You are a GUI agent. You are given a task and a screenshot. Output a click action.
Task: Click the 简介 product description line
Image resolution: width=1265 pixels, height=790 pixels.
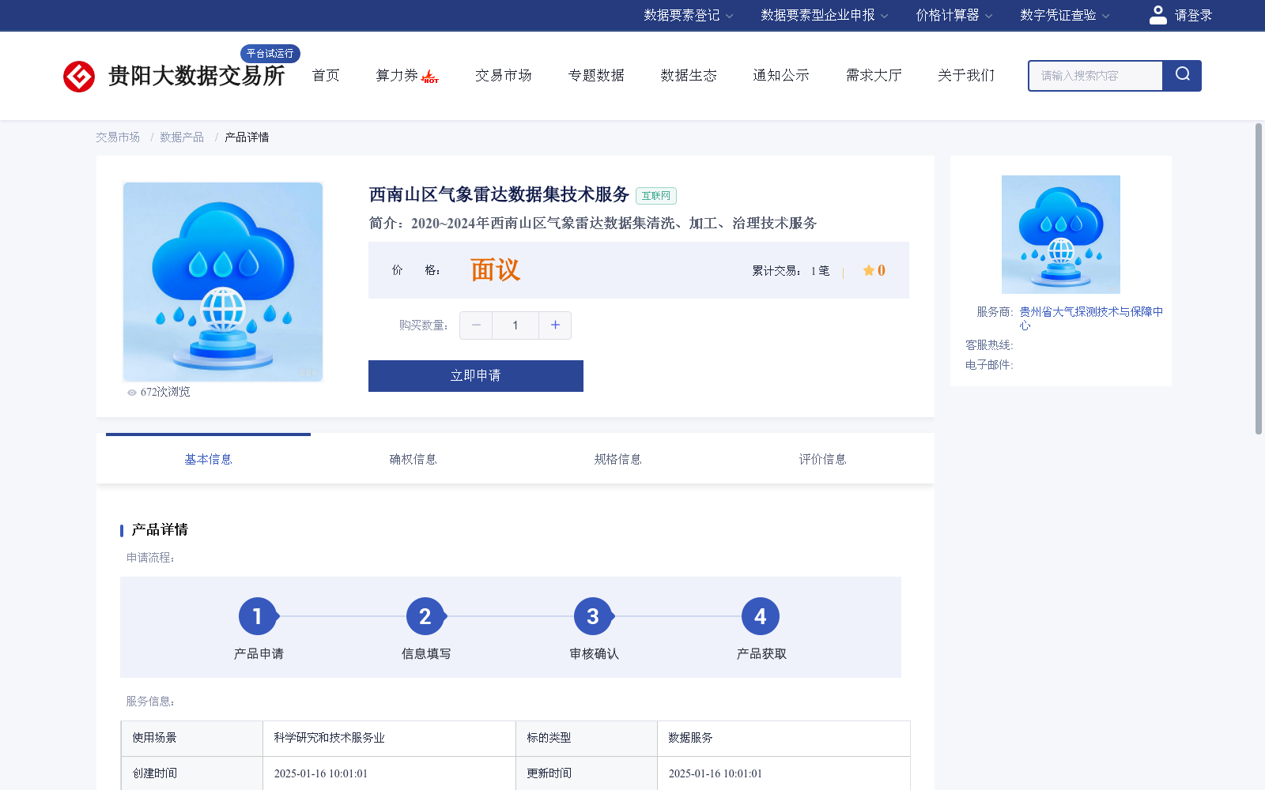pos(593,224)
